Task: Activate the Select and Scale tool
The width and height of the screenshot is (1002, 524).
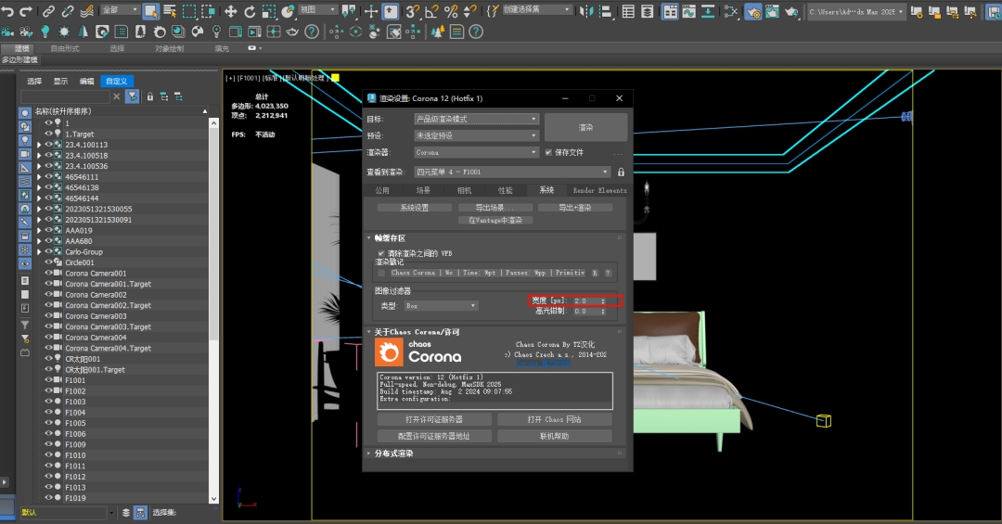Action: click(x=269, y=11)
